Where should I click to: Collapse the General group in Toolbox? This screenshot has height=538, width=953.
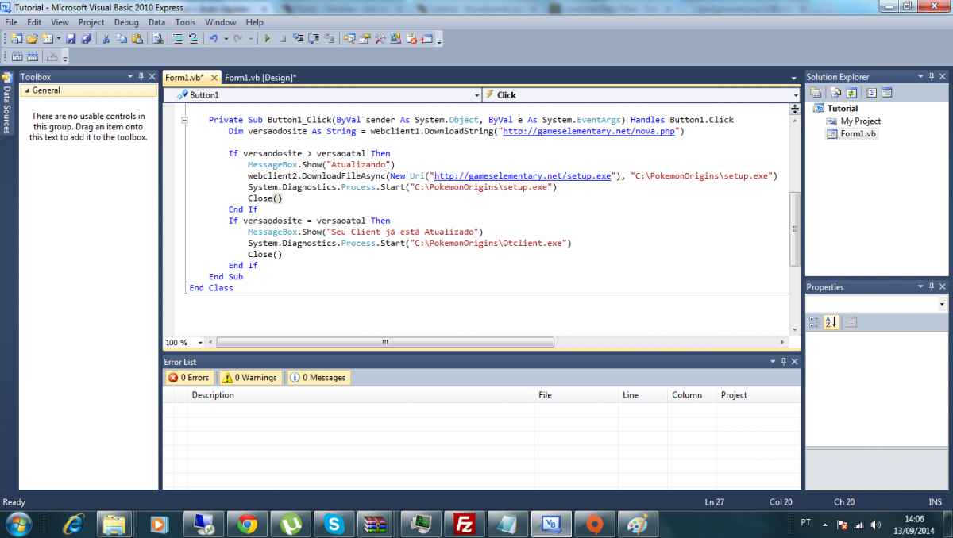pos(26,90)
